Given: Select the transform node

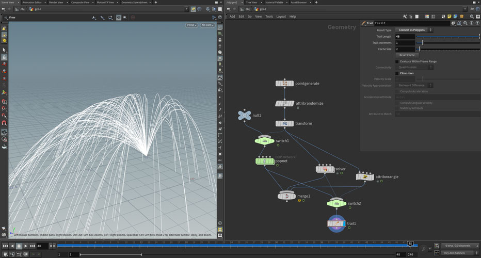Looking at the screenshot, I should coord(284,123).
